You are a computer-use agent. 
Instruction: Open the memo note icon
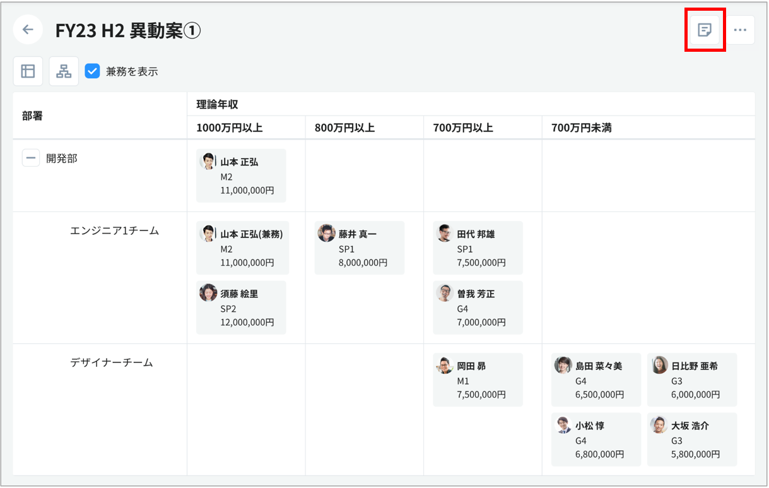(705, 30)
